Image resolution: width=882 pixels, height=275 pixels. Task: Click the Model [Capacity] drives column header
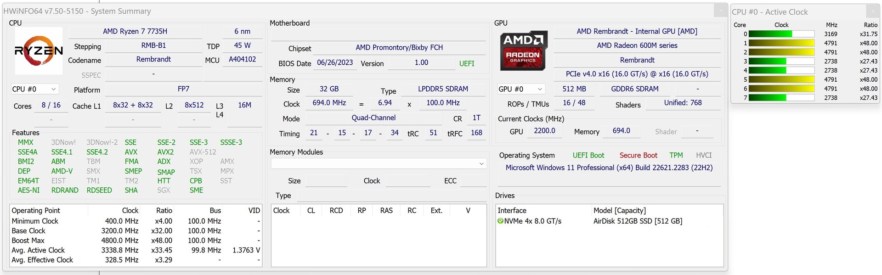(620, 211)
